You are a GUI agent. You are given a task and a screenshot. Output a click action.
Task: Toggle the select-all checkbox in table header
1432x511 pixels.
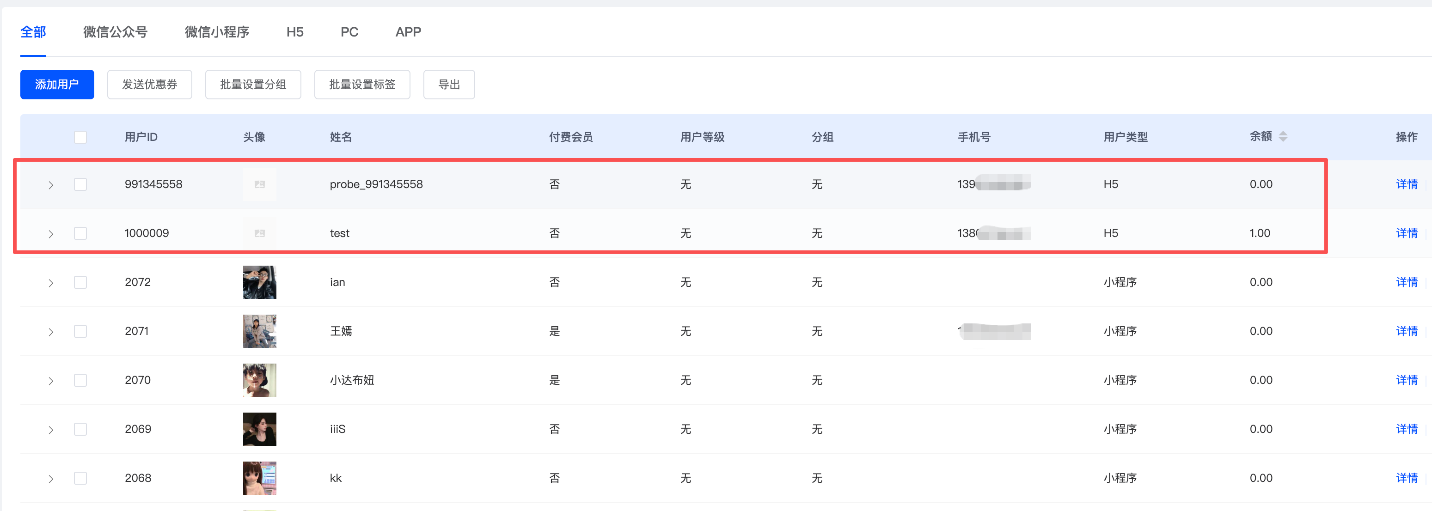pyautogui.click(x=80, y=137)
